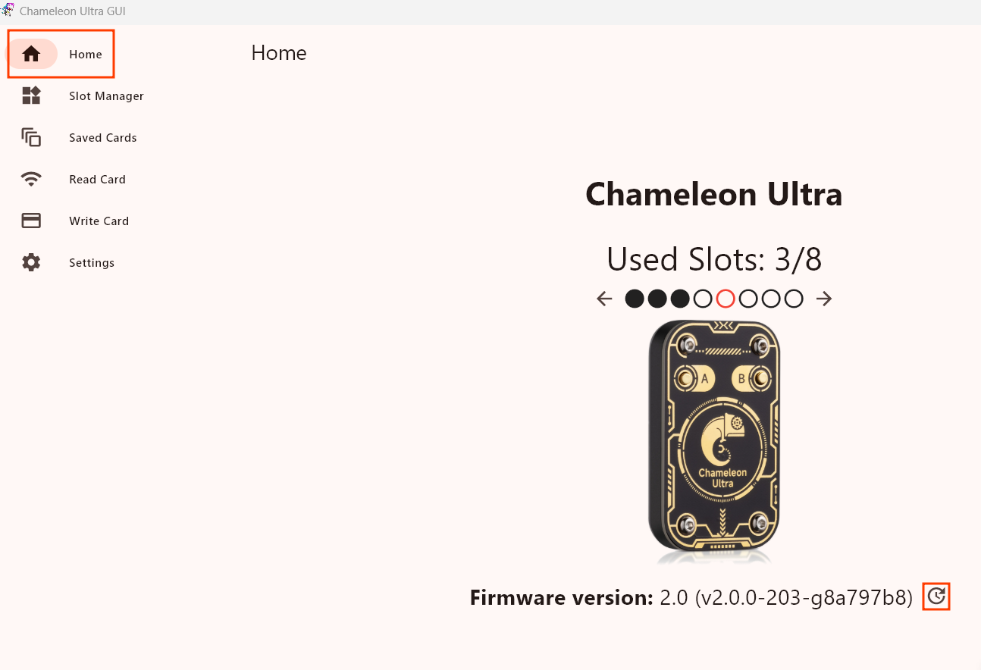Image resolution: width=981 pixels, height=670 pixels.
Task: Click the Chameleon Ultra device image
Action: (x=713, y=440)
